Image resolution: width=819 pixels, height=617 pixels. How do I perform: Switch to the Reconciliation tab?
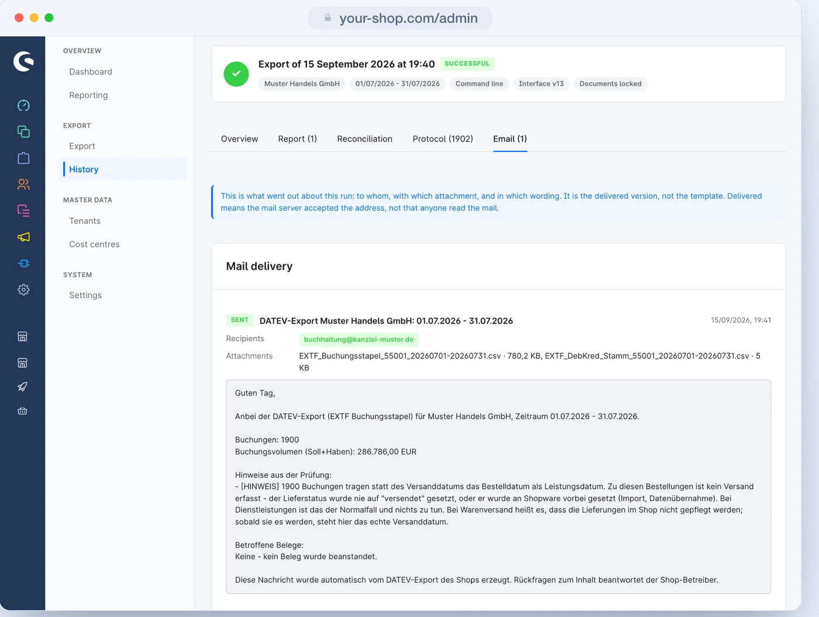click(364, 139)
